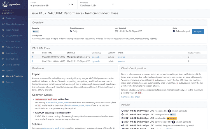Go to Config Settings in sidebar
Screen dimensions: 210x129
click(13, 65)
